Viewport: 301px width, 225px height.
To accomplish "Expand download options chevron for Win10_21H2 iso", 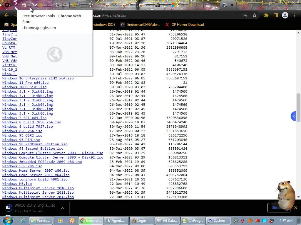I will coord(63,208).
